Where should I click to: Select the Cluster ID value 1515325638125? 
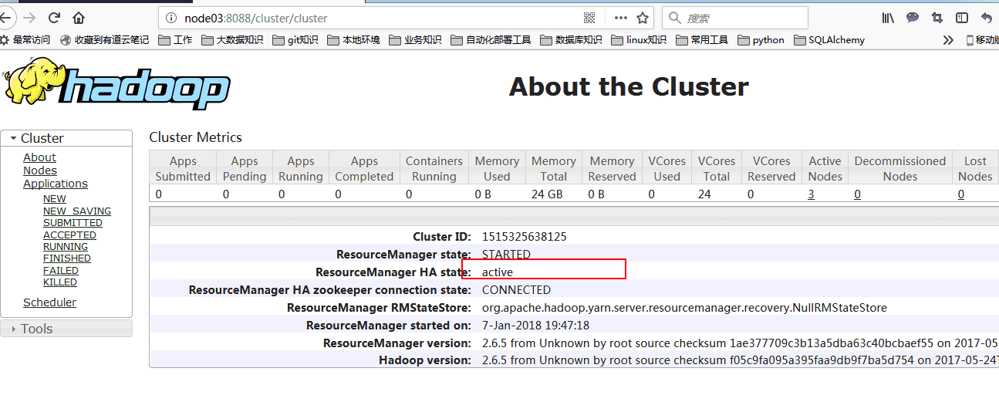pyautogui.click(x=525, y=237)
